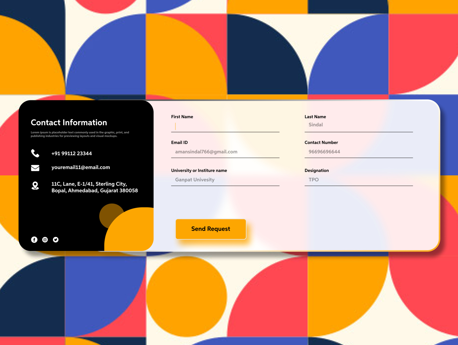
Task: Submit the form with Send Request
Action: coord(211,229)
